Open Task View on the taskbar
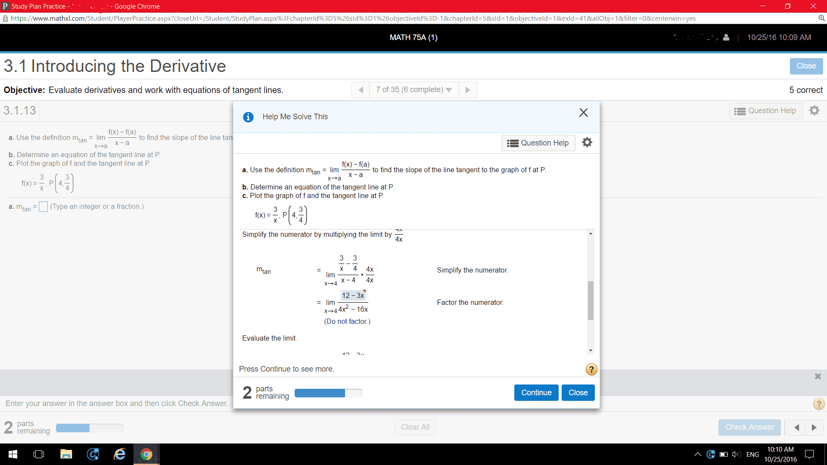 39,454
